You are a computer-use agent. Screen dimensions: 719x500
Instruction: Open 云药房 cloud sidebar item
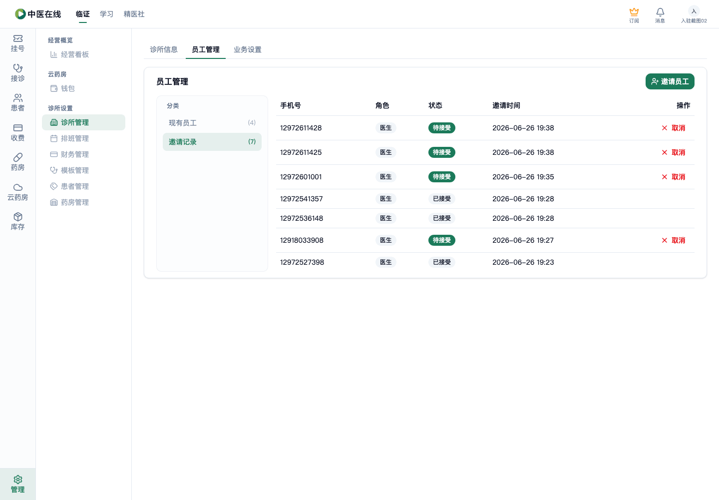click(18, 192)
